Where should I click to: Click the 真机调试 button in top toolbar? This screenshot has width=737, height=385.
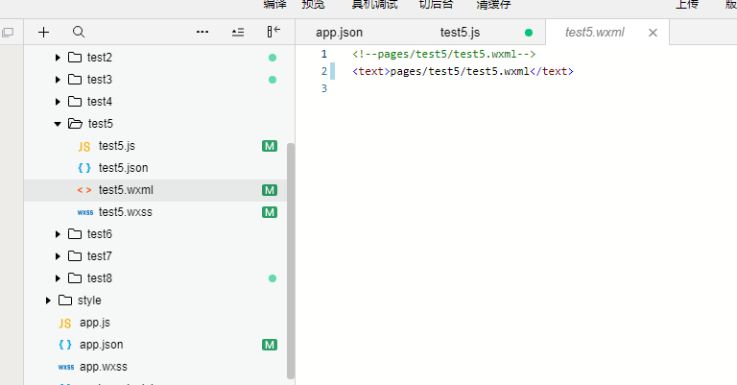click(x=374, y=5)
